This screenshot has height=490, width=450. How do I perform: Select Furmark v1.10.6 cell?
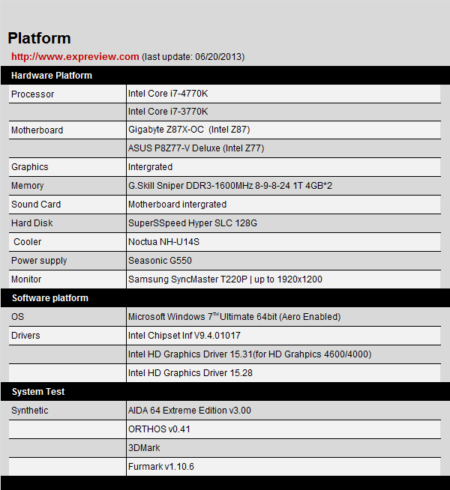(x=283, y=467)
